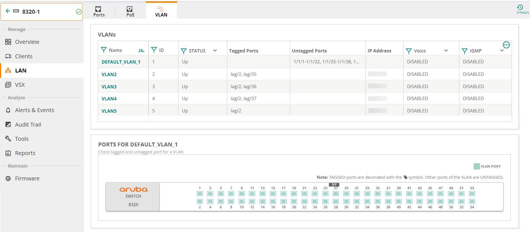Viewport: 530px width, 232px height.
Task: Open the VLAN3 link
Action: click(x=109, y=87)
